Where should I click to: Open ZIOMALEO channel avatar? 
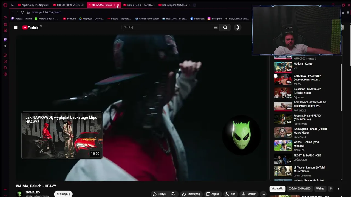[19, 194]
